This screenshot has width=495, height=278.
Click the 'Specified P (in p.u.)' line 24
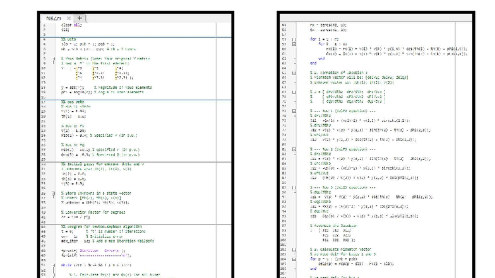(x=99, y=135)
